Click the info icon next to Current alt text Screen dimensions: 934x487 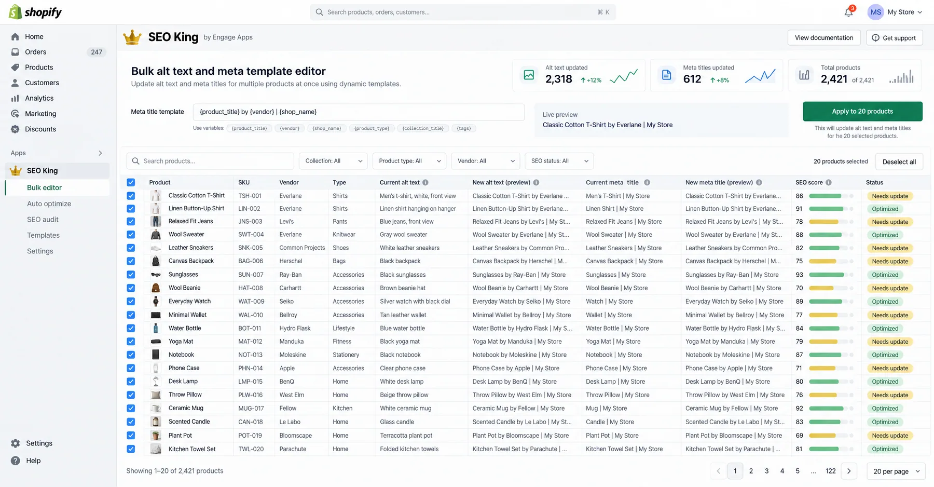tap(425, 183)
